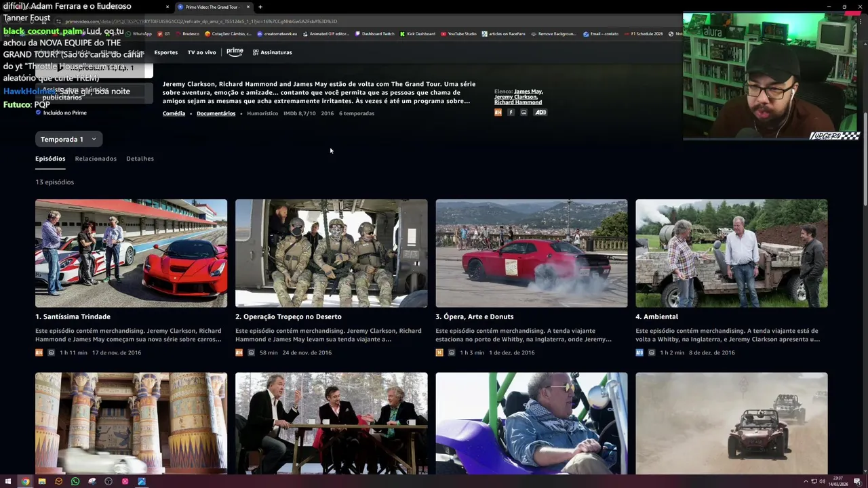The height and width of the screenshot is (488, 868).
Task: Open the Email – contato bookmark
Action: point(600,34)
